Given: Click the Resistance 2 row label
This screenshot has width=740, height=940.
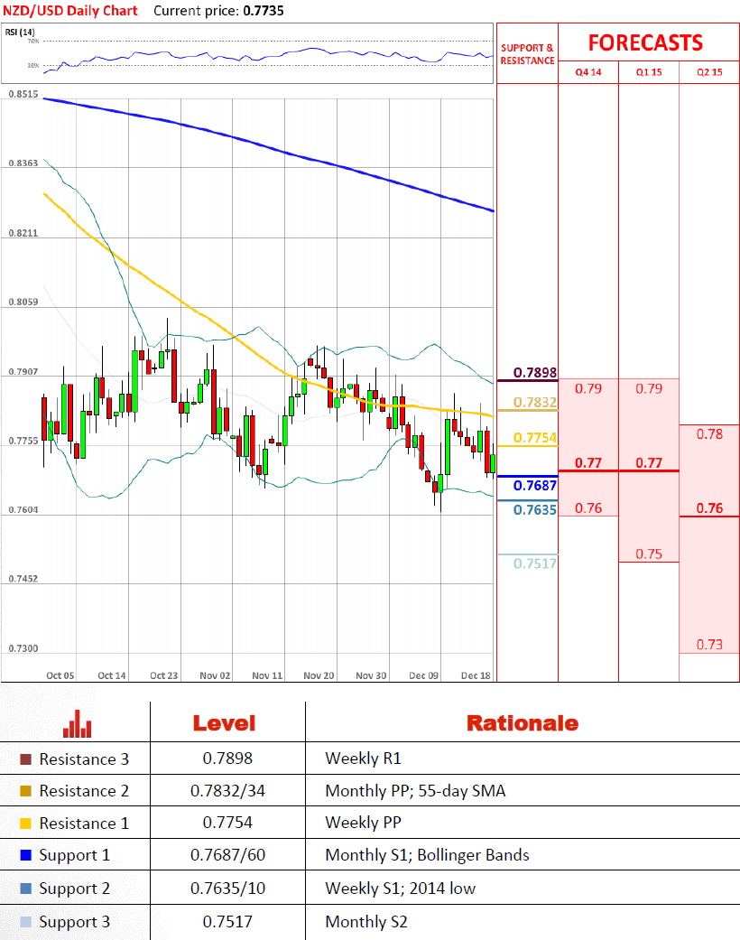Looking at the screenshot, I should [84, 791].
